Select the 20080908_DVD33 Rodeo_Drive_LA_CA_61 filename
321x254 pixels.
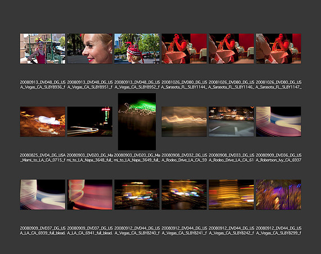[231, 157]
